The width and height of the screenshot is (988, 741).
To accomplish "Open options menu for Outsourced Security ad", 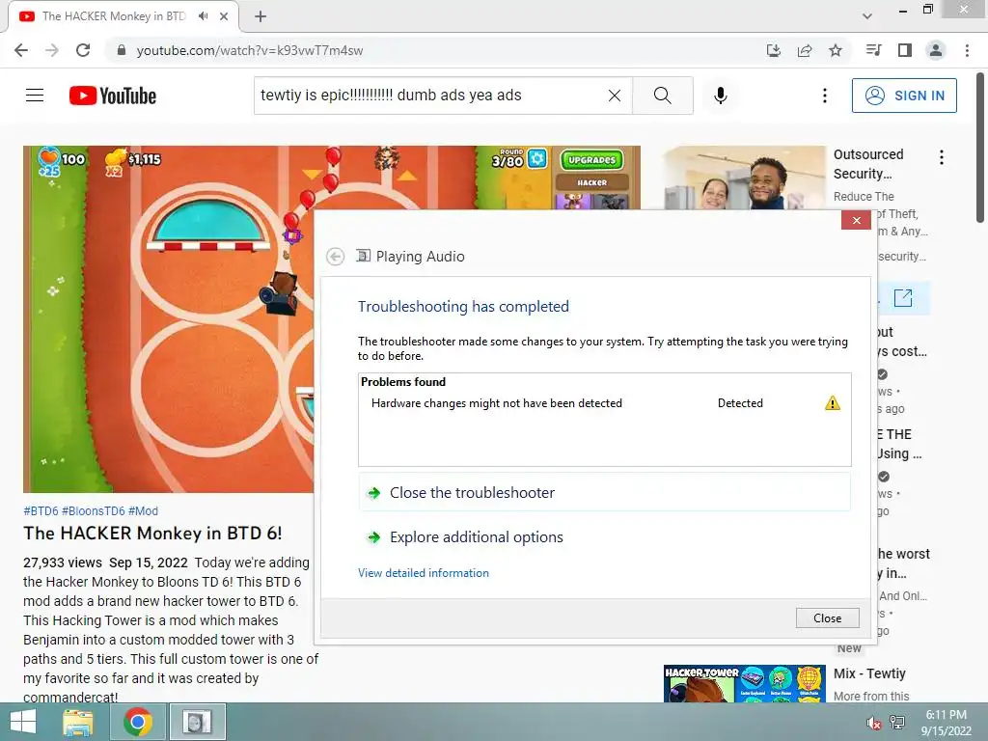I will click(x=942, y=157).
